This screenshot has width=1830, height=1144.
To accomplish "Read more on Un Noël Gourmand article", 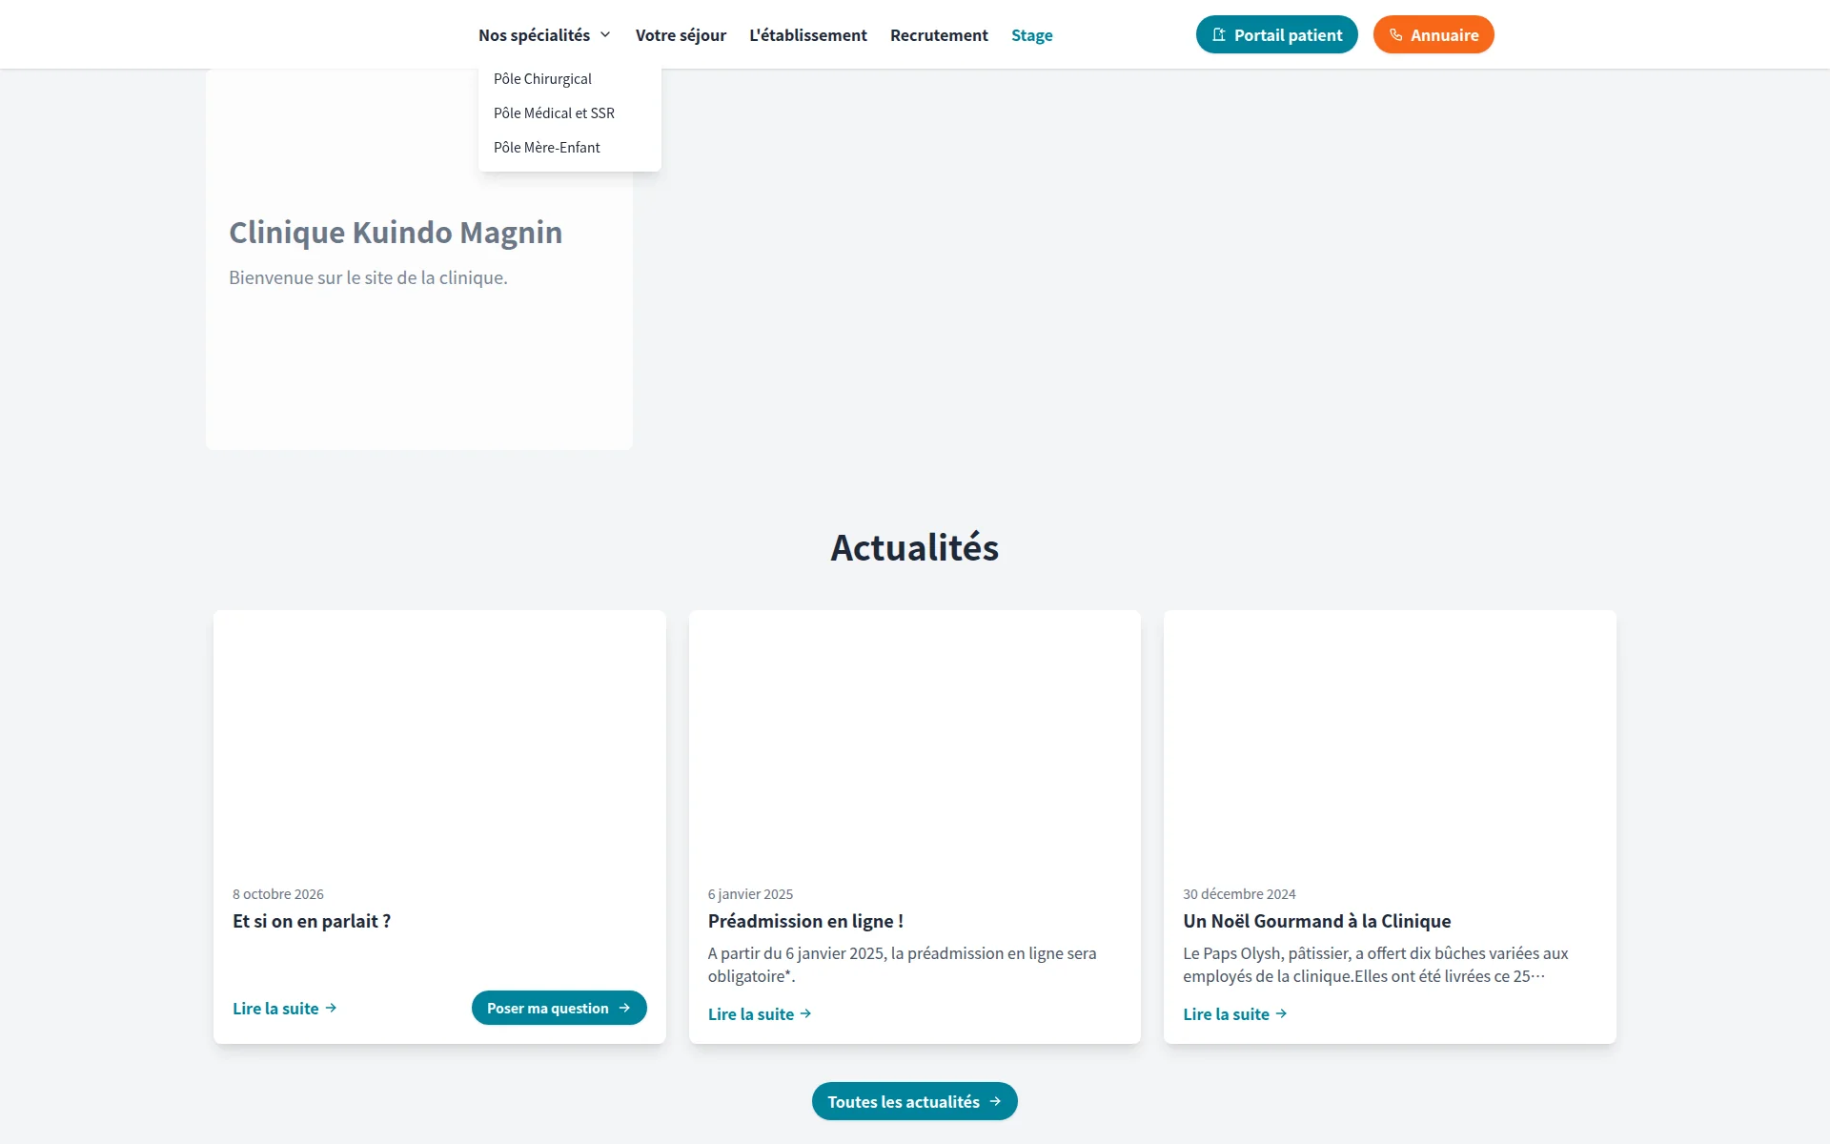I will (1234, 1013).
